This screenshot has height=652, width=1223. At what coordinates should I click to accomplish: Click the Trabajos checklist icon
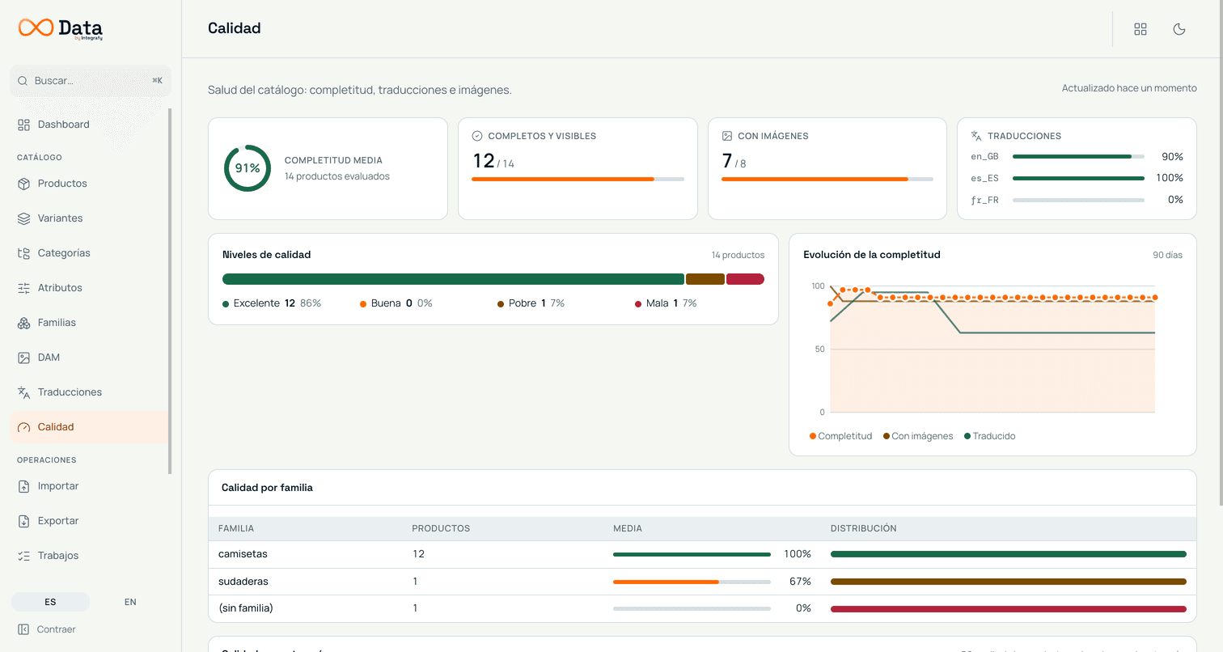(x=23, y=556)
